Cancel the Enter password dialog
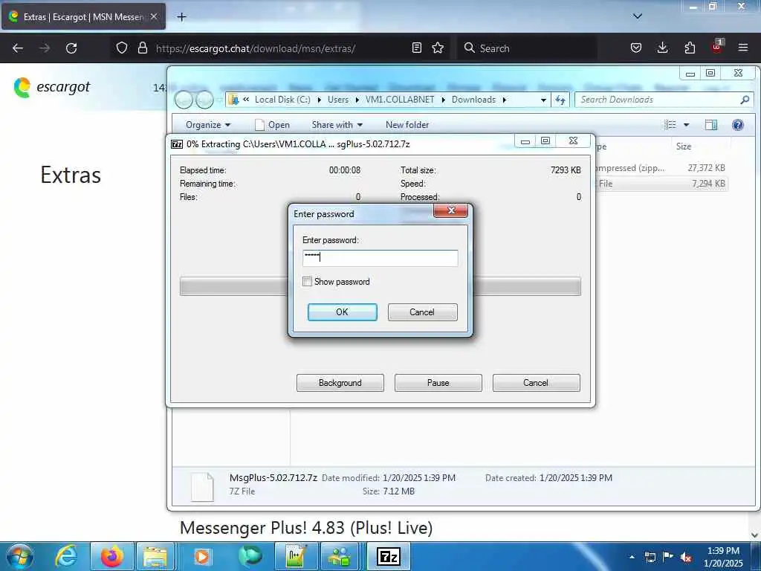This screenshot has width=761, height=571. 422,312
